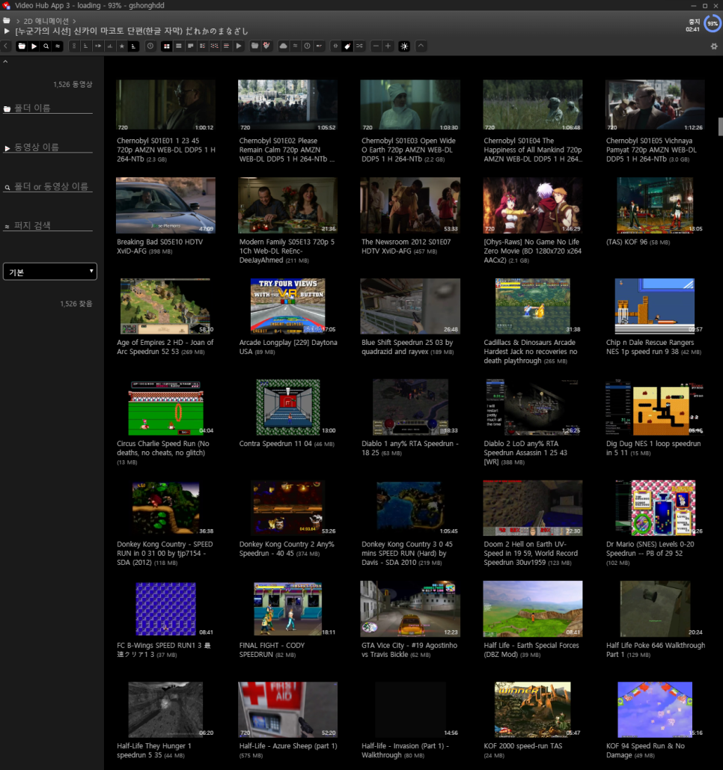Open the recent history clock icon
The width and height of the screenshot is (723, 770).
(x=150, y=46)
